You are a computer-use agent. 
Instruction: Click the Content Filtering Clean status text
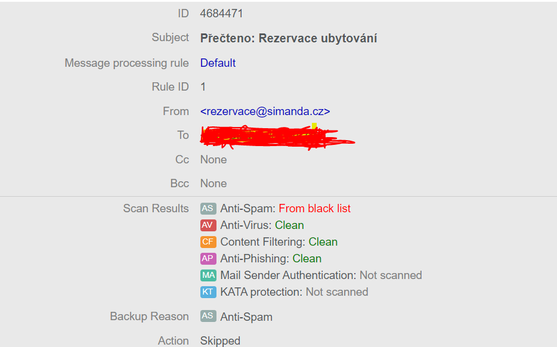pos(323,242)
